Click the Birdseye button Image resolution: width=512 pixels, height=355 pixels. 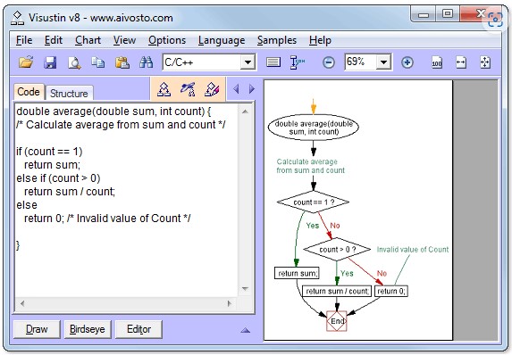[88, 329]
